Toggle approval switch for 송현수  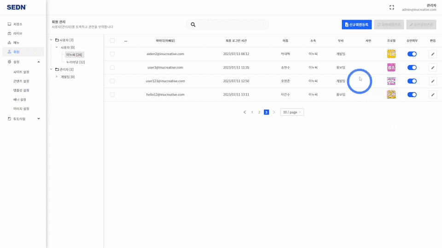412,68
